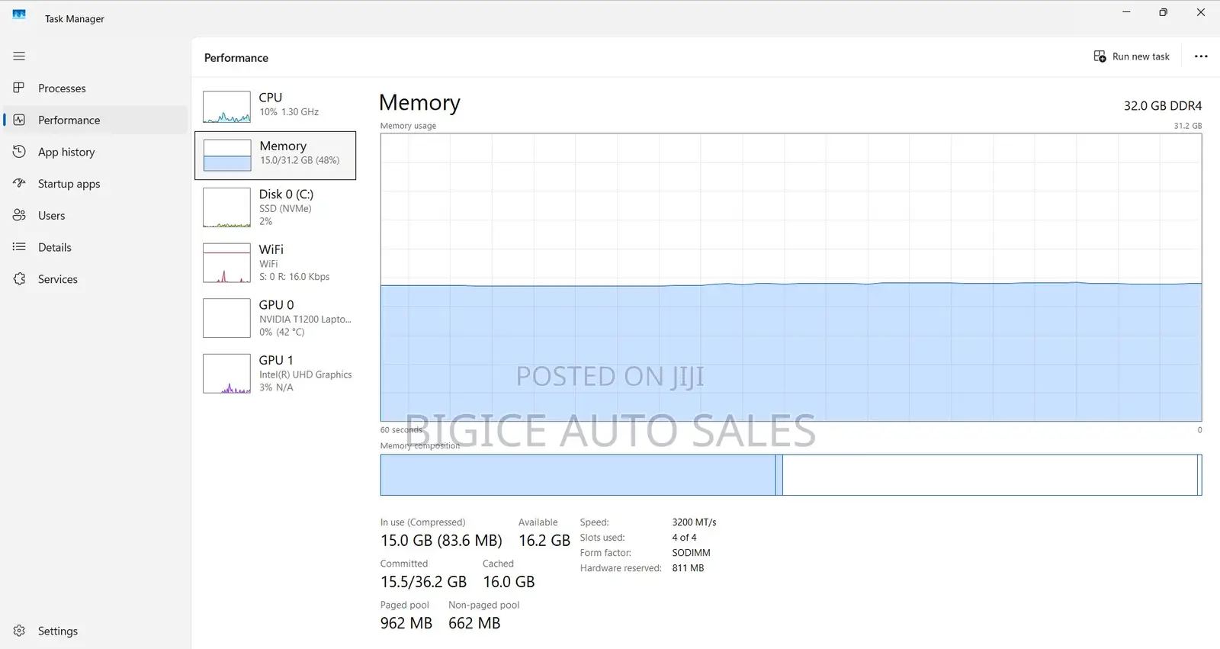Image resolution: width=1220 pixels, height=649 pixels.
Task: Select the CPU performance graph thumbnail
Action: [226, 107]
